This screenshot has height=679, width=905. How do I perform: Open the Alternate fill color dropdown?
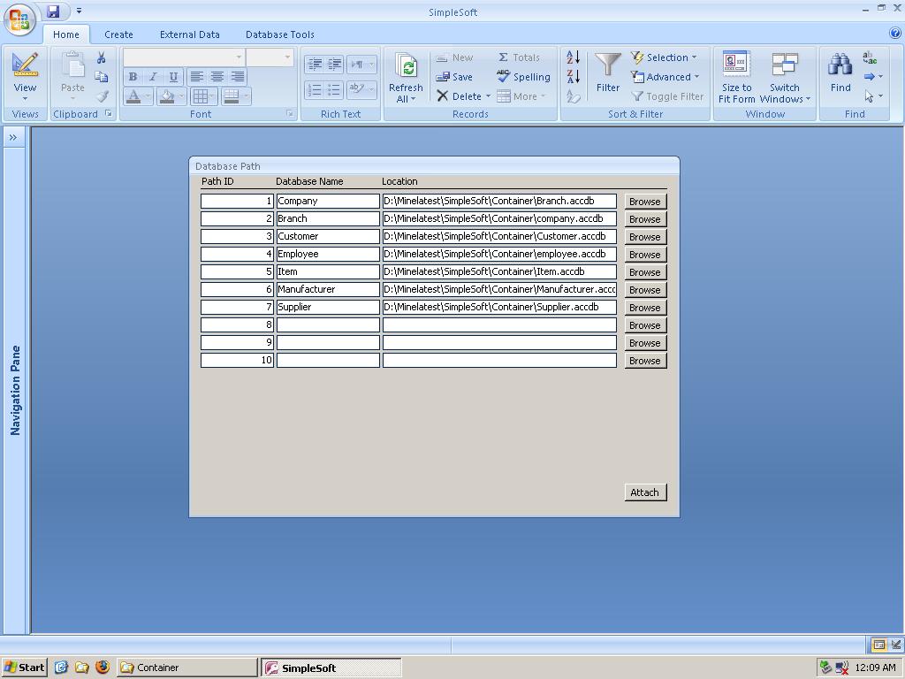pyautogui.click(x=235, y=95)
